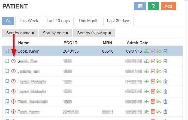
Task: Open green bed icon on first L row
Action: coord(147,81)
